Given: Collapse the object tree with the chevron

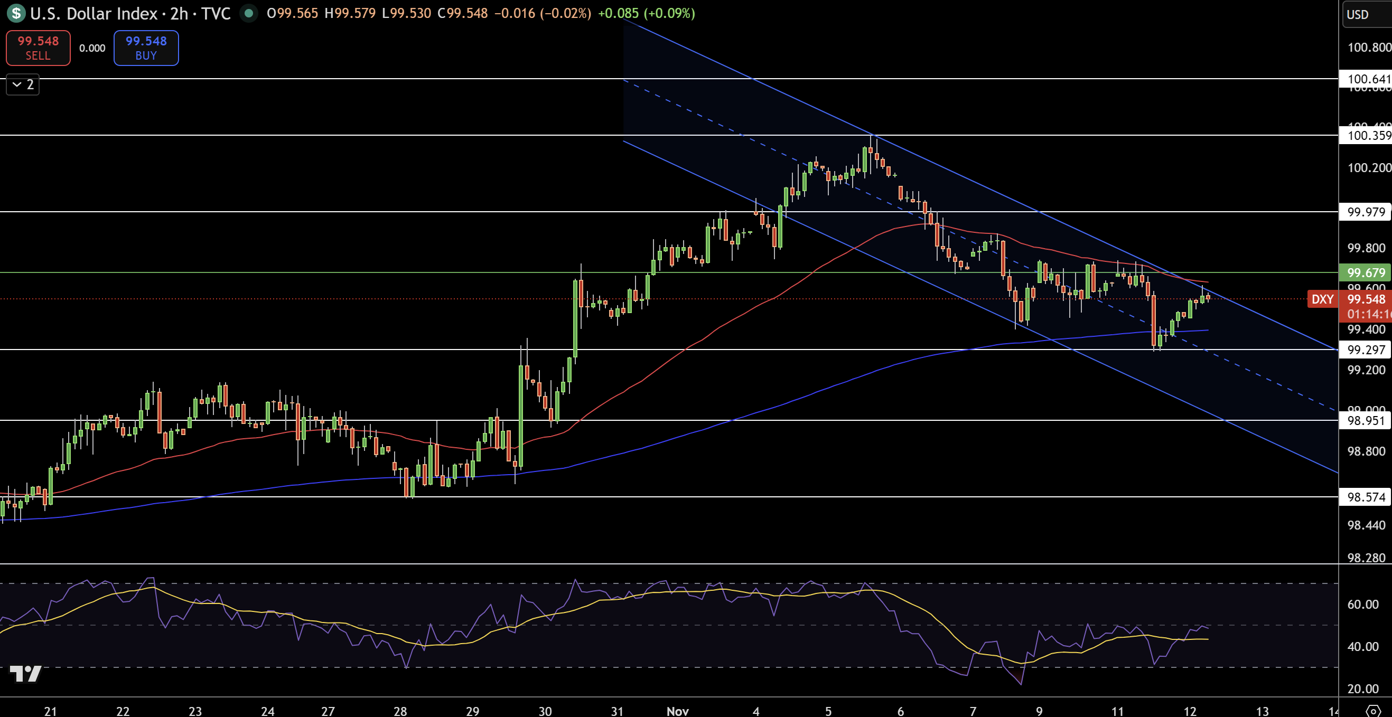Looking at the screenshot, I should click(x=23, y=85).
